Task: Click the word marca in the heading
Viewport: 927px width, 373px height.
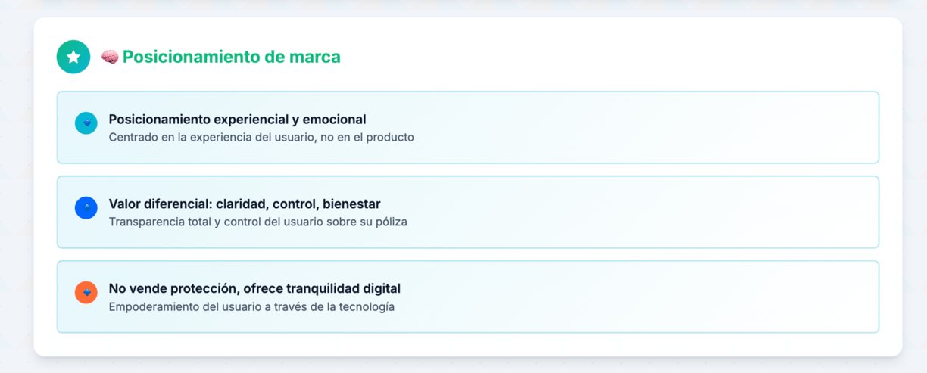Action: point(315,57)
